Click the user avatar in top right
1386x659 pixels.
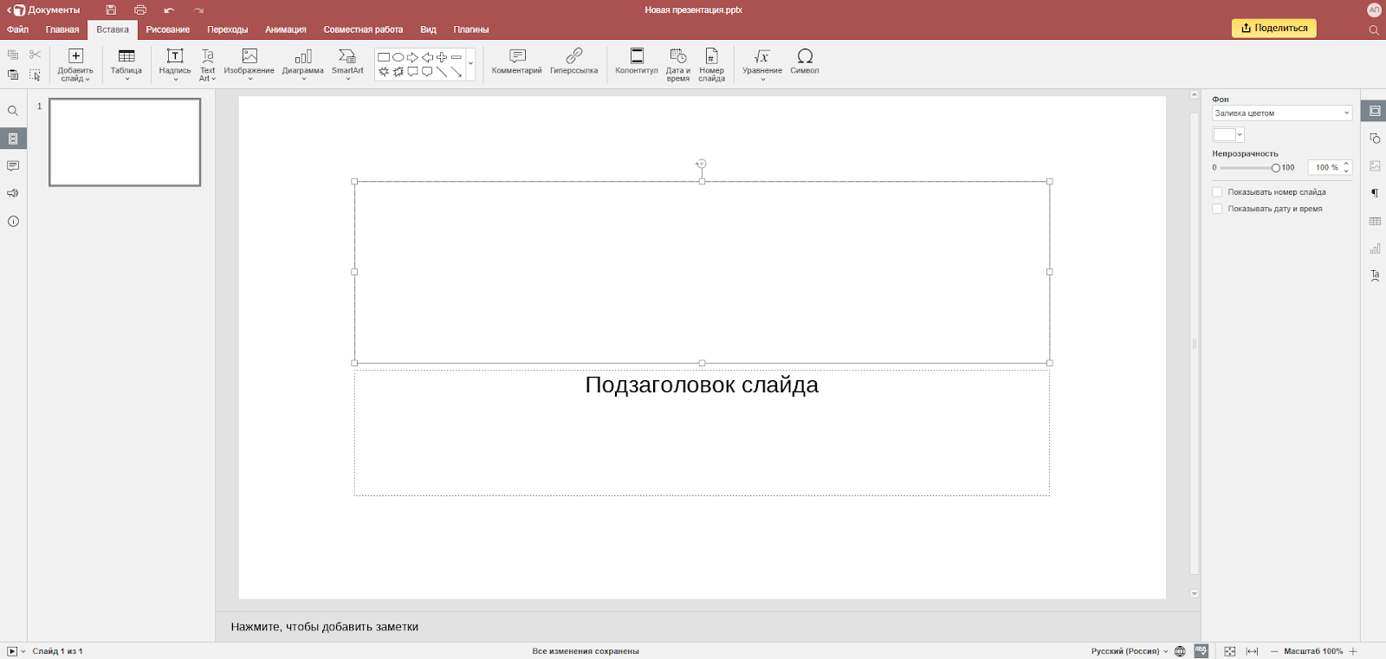1374,10
